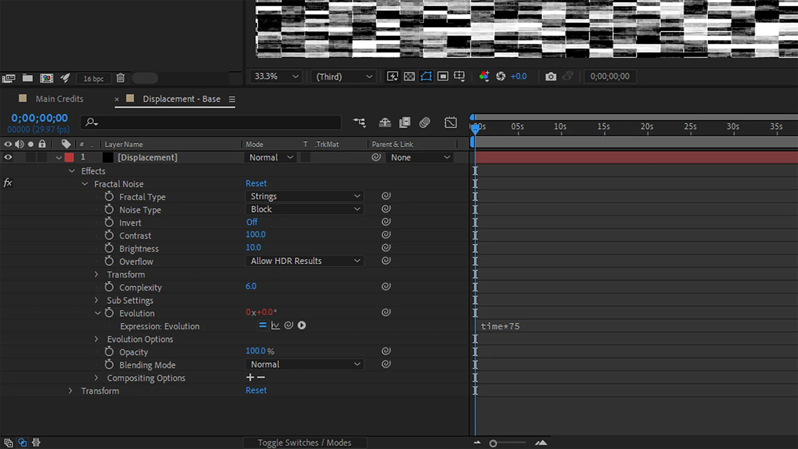
Task: Collapse Fractal Noise effect properties
Action: [85, 184]
